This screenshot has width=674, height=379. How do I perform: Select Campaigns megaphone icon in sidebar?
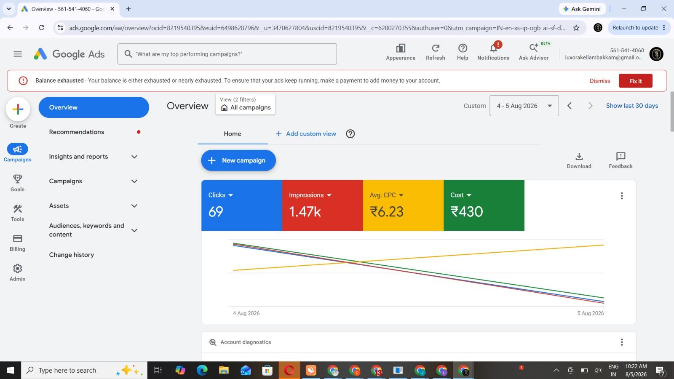[17, 149]
